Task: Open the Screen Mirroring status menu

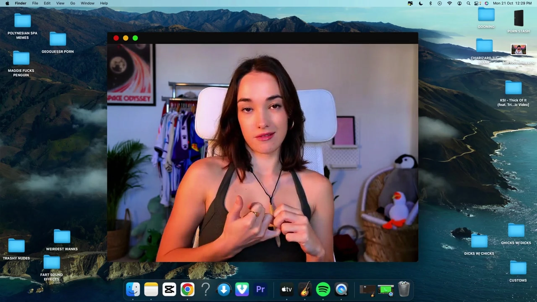Action: click(x=410, y=3)
